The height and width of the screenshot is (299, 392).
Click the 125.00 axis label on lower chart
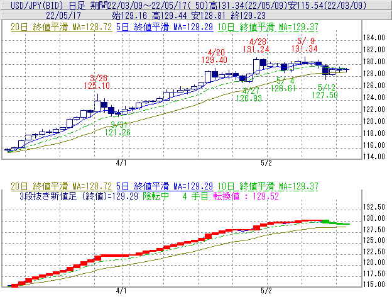(374, 240)
